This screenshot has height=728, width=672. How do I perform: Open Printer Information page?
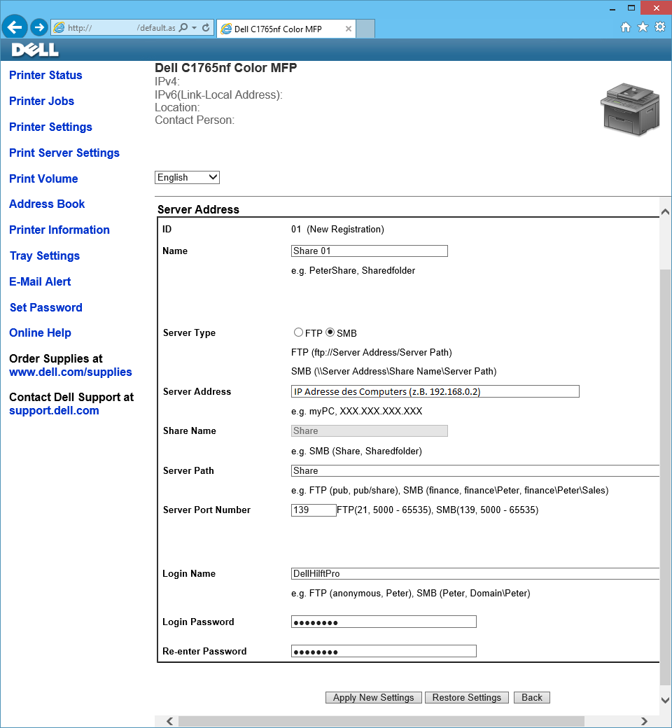pyautogui.click(x=59, y=230)
